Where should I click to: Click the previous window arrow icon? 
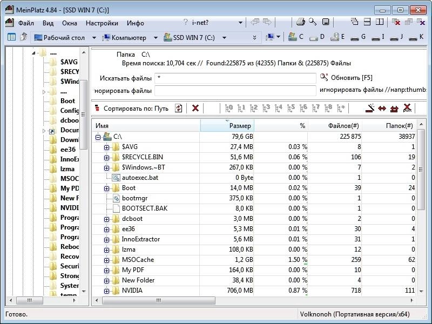point(254,22)
